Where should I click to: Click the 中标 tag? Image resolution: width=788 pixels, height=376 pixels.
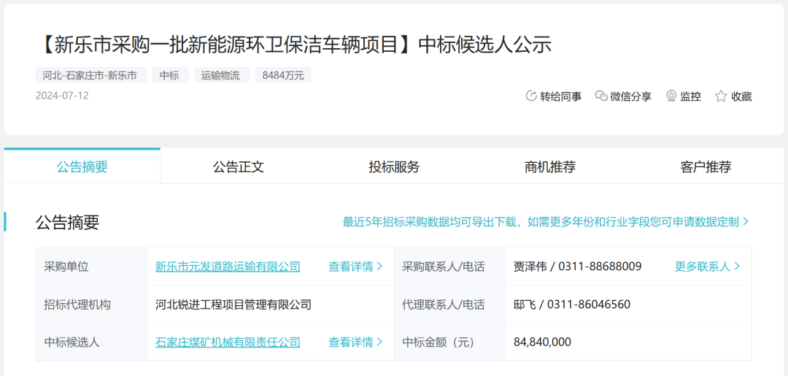170,75
